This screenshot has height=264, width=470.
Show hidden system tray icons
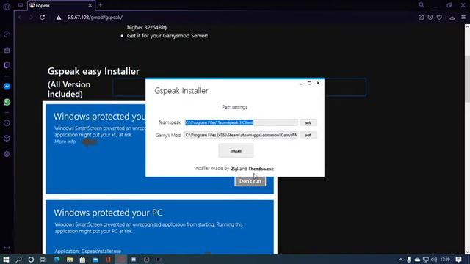[401, 260]
